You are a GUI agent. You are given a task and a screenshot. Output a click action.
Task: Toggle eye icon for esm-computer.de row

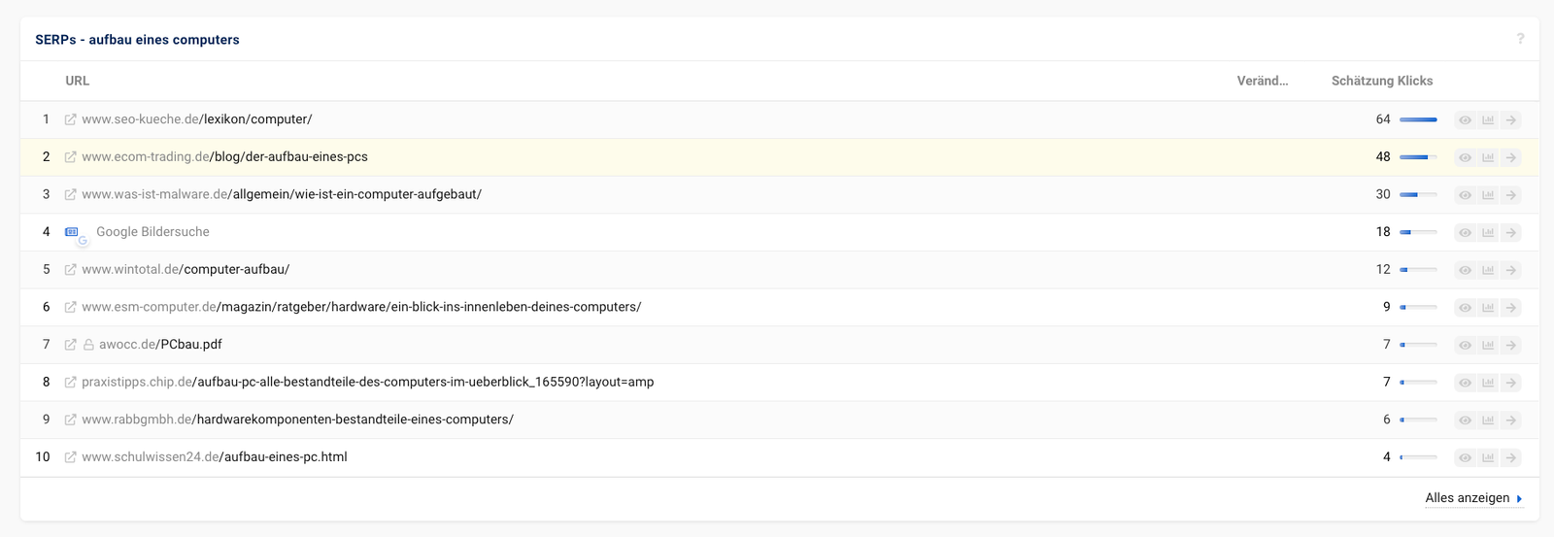click(x=1465, y=308)
